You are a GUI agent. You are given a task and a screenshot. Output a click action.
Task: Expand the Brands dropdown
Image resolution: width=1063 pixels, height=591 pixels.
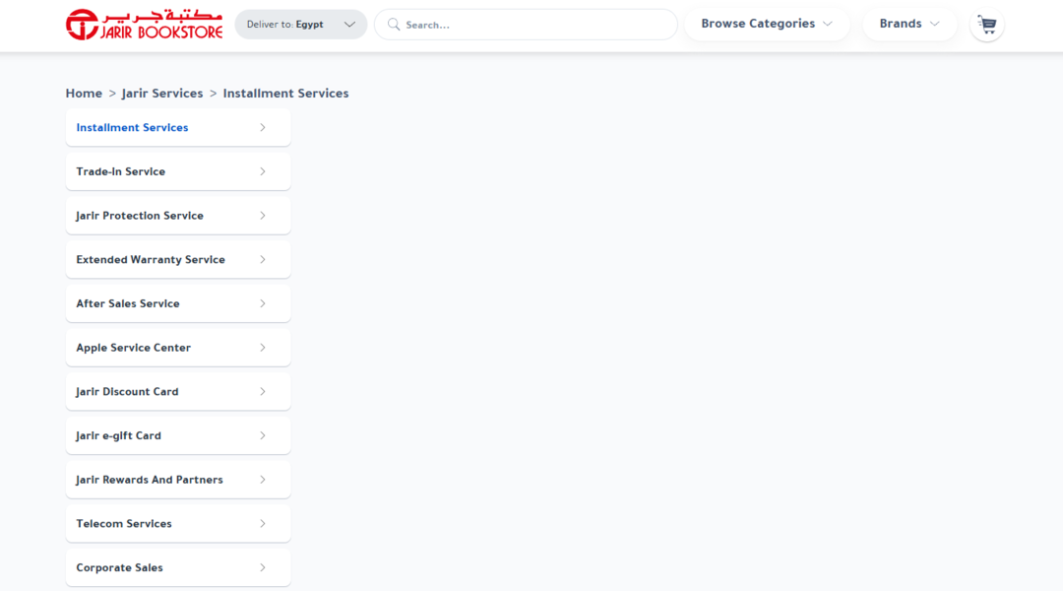pyautogui.click(x=909, y=24)
